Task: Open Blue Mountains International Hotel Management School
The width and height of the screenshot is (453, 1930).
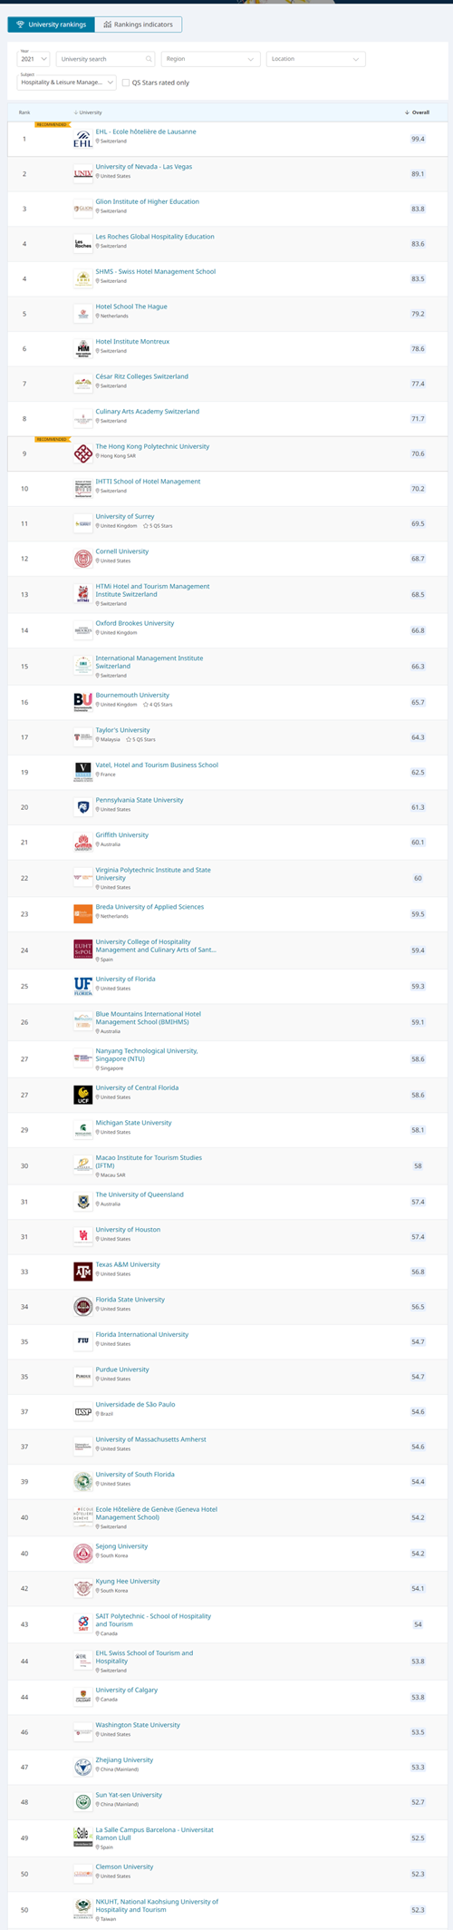Action: (x=149, y=1018)
